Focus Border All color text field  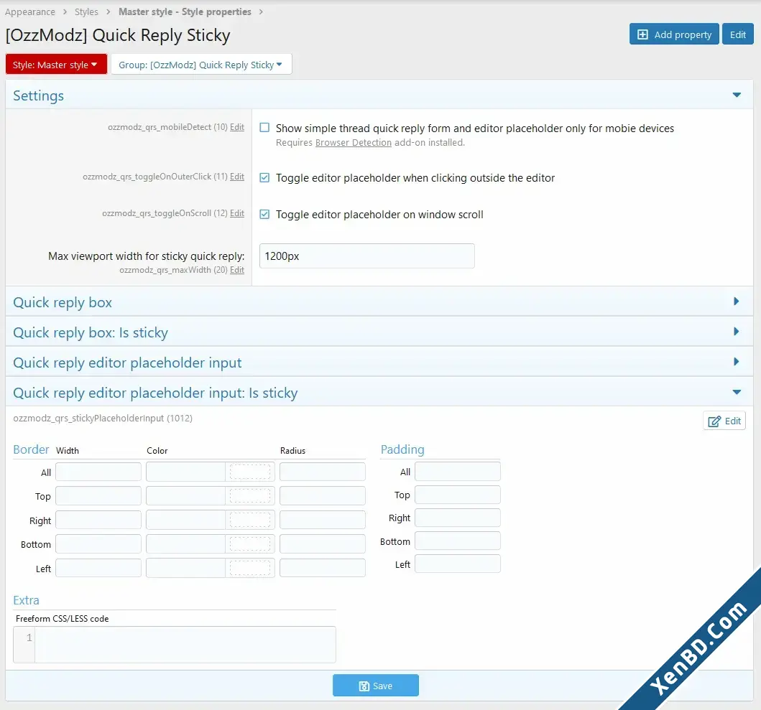click(x=186, y=472)
